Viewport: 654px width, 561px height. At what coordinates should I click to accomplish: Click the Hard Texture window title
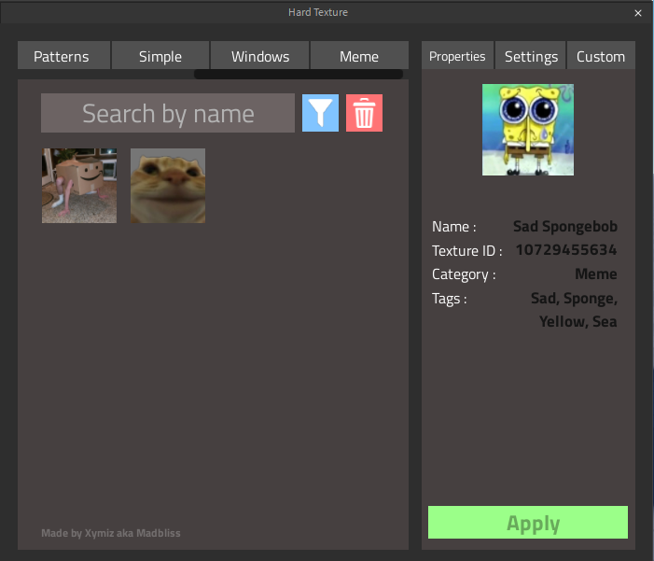318,12
